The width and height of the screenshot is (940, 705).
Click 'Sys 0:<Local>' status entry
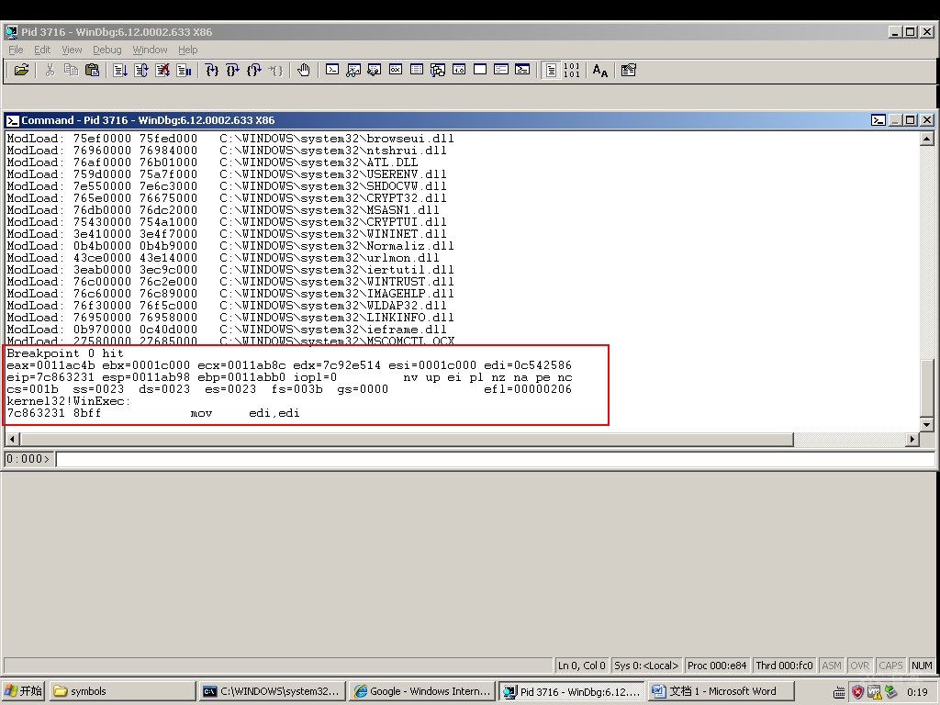[646, 666]
